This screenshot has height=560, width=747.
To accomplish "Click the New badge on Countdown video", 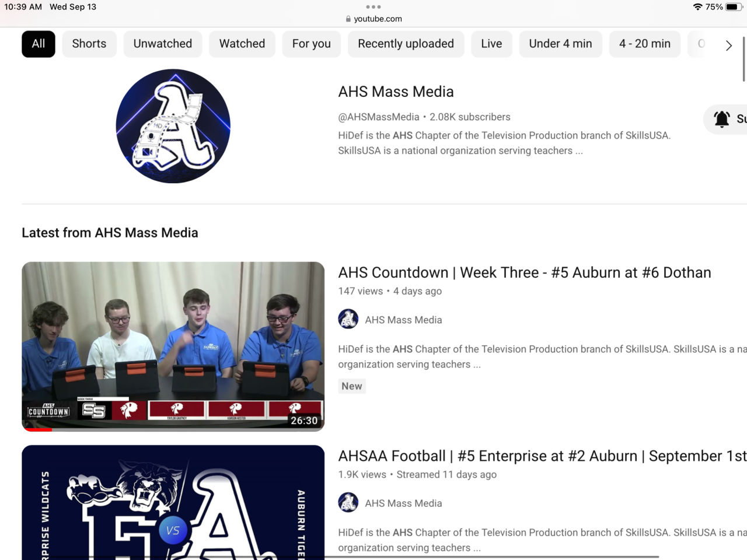I will [352, 386].
